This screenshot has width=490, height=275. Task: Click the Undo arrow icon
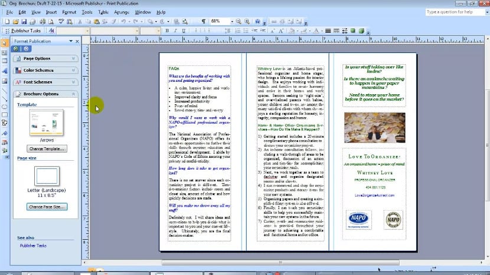[x=123, y=22]
